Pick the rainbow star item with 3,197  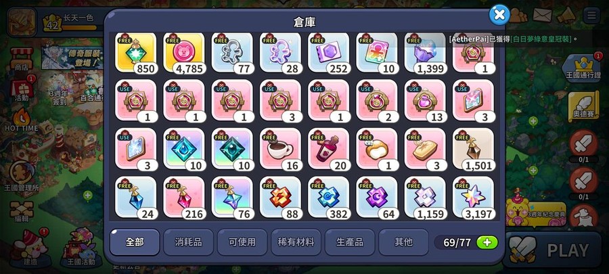click(474, 198)
